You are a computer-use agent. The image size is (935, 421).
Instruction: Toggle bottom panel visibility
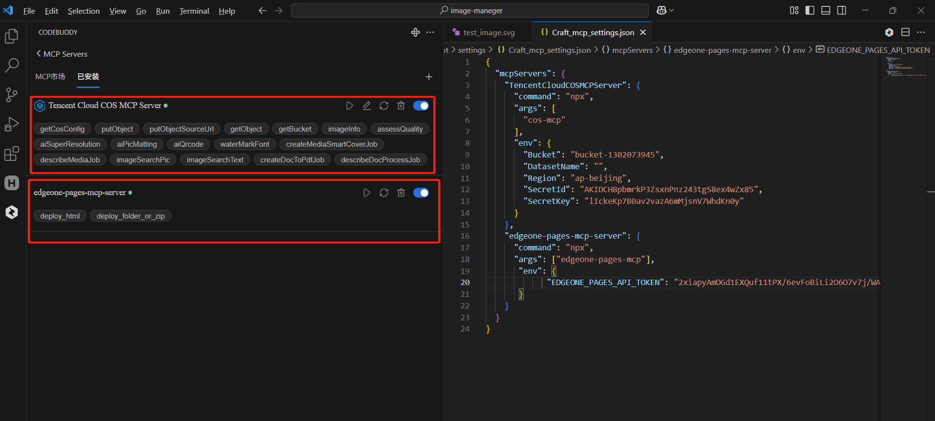tap(826, 10)
